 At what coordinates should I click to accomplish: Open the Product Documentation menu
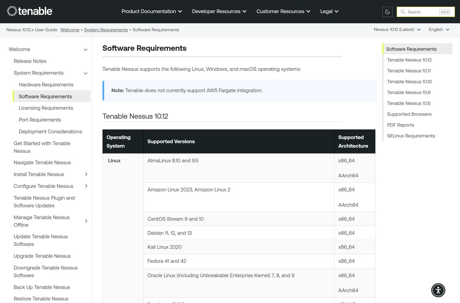pos(152,11)
